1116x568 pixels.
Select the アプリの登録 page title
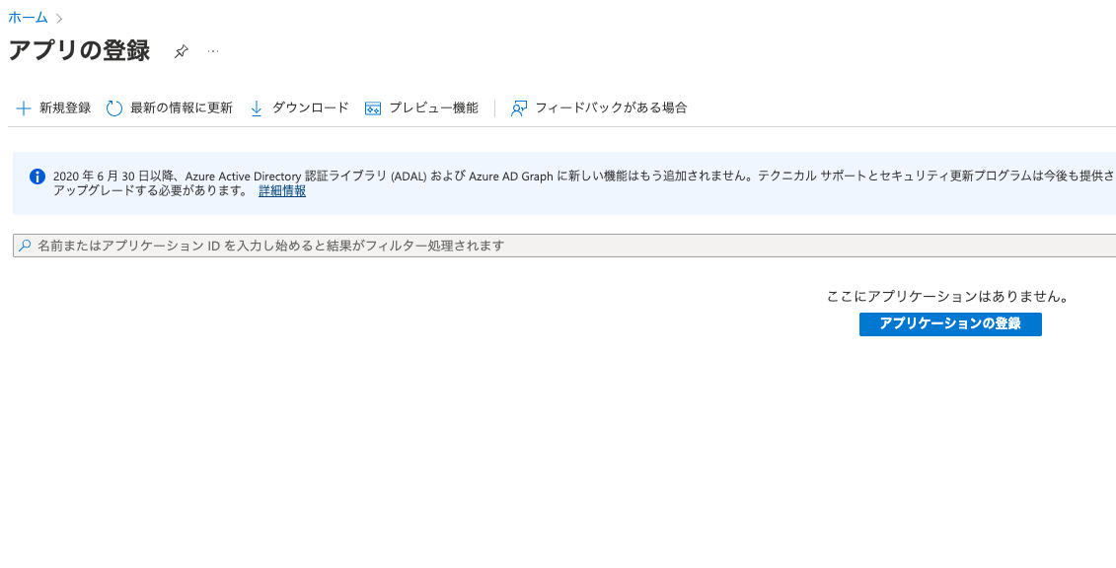pos(79,50)
